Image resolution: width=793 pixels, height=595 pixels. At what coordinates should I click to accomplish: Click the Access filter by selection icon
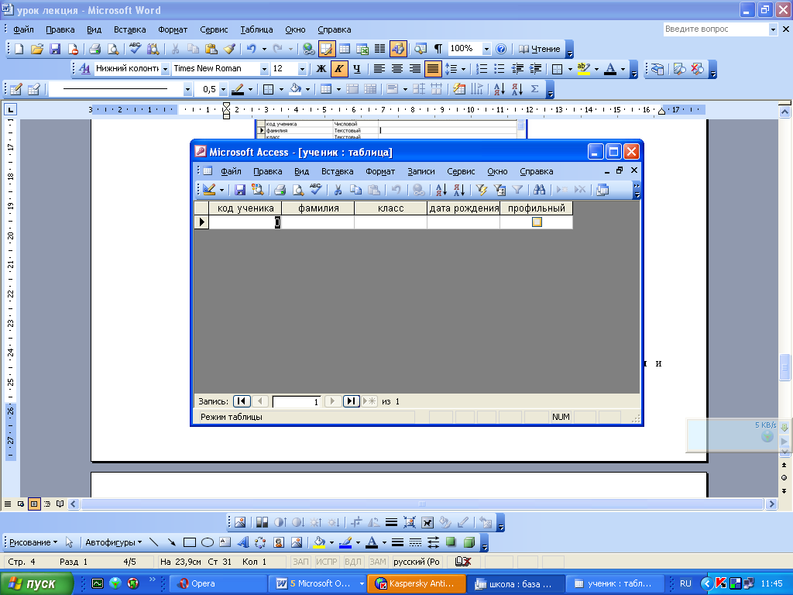click(x=482, y=190)
